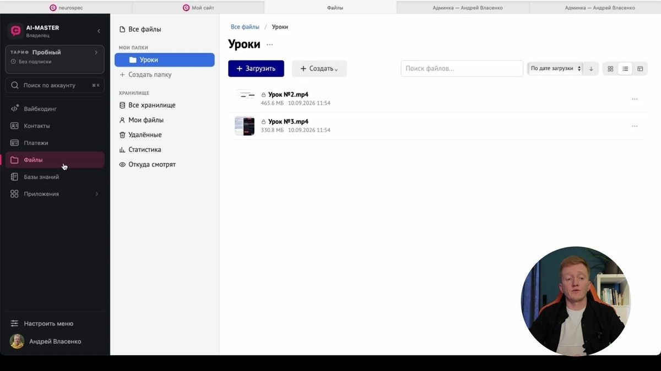Switch to table layout view
The width and height of the screenshot is (661, 371).
point(640,69)
